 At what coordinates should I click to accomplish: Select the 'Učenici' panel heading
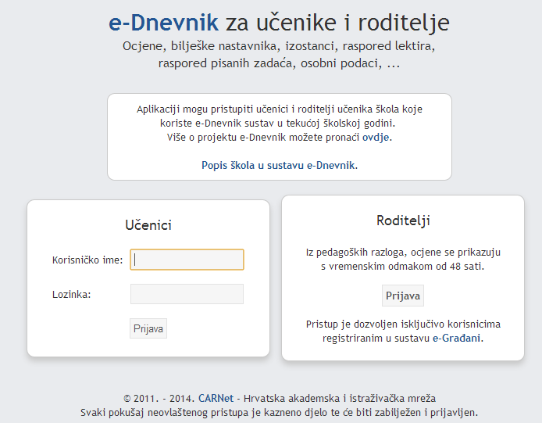pyautogui.click(x=148, y=225)
